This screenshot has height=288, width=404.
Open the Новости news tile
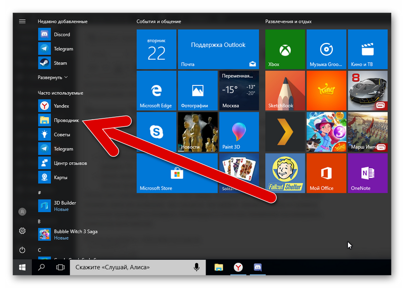point(197,132)
